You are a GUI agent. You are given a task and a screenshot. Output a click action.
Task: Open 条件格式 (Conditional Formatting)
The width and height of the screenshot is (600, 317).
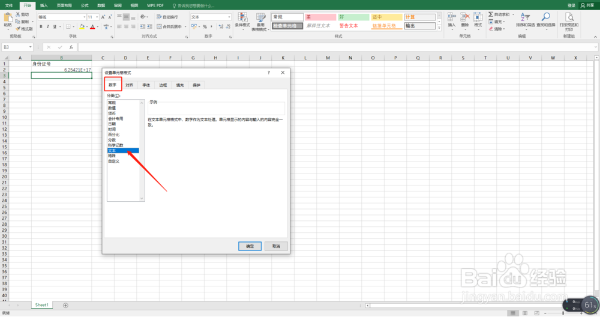click(x=242, y=22)
